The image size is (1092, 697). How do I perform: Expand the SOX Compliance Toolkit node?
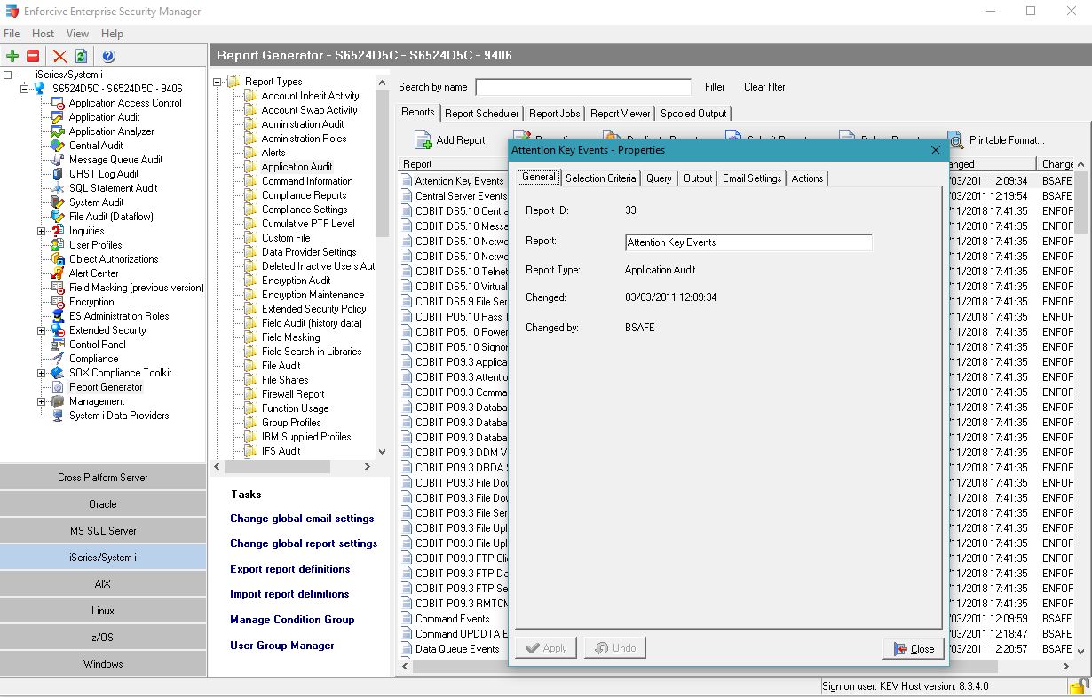pos(41,373)
